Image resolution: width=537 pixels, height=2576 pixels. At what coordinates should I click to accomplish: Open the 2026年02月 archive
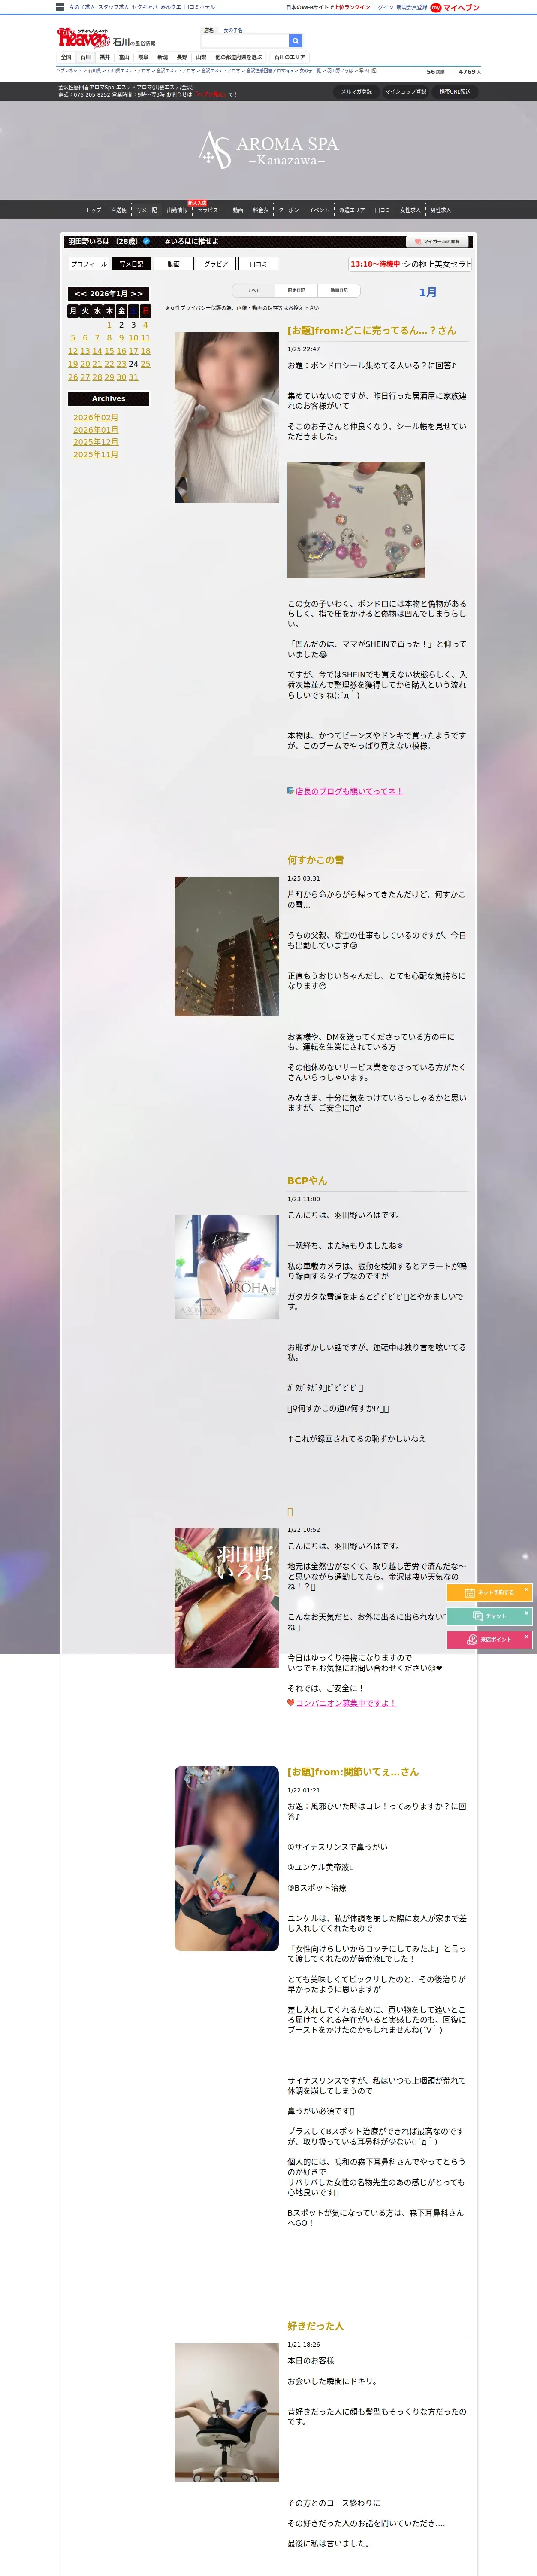(x=96, y=418)
